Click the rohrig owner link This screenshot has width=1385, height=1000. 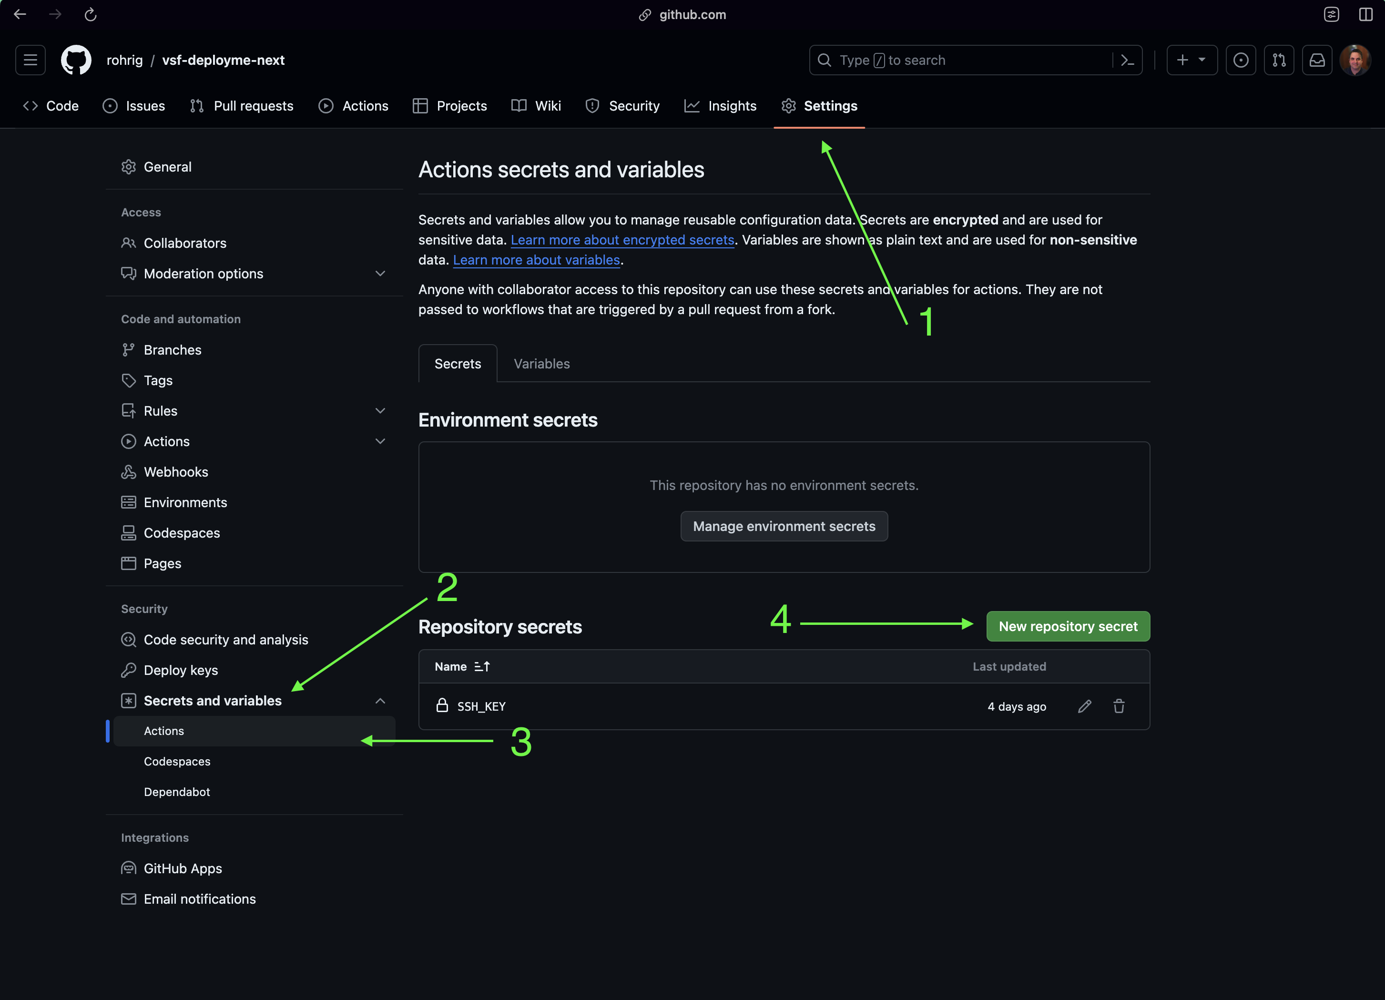coord(124,60)
